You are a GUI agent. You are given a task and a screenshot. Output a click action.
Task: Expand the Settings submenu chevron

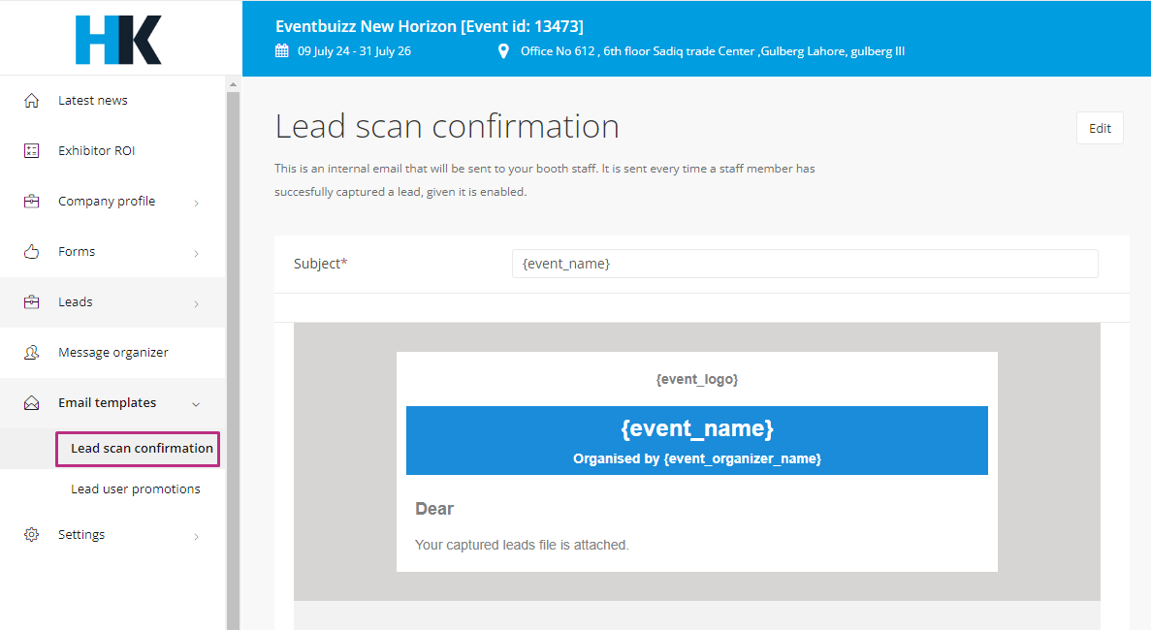pyautogui.click(x=196, y=537)
